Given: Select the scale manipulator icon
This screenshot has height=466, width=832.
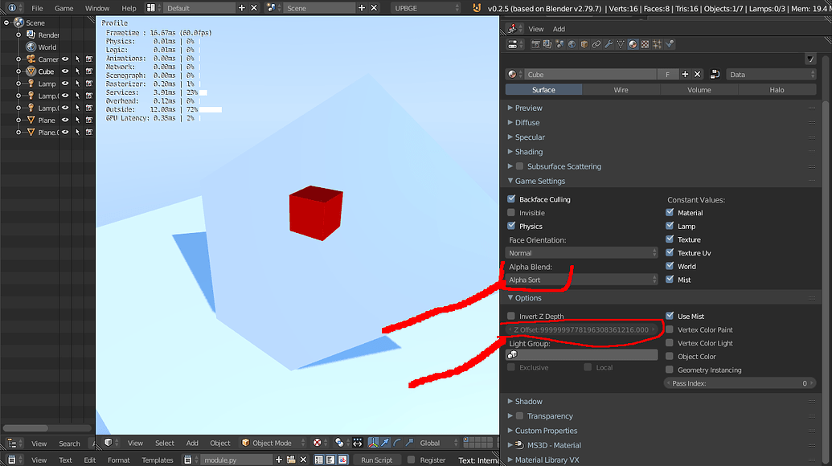Looking at the screenshot, I should click(410, 443).
